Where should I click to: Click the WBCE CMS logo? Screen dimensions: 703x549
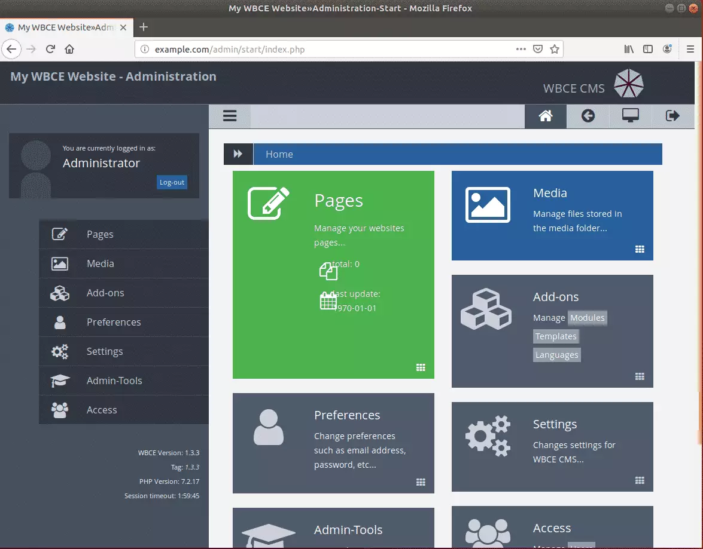click(x=629, y=84)
